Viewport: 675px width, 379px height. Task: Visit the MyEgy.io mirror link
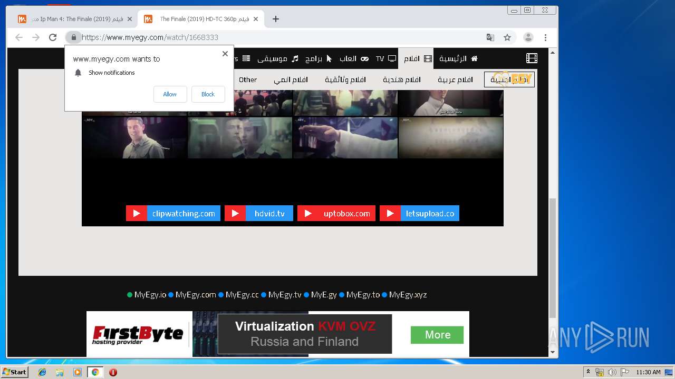150,295
